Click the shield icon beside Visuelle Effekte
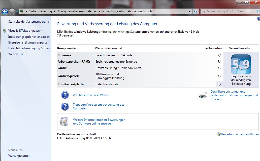260x161 pixels. [5, 31]
